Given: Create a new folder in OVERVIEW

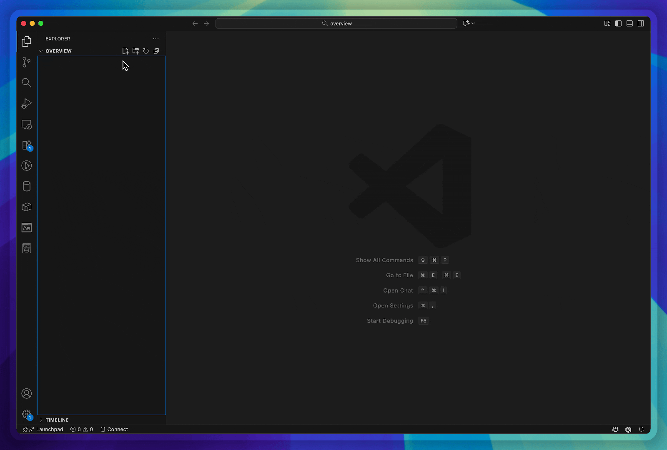Looking at the screenshot, I should point(136,51).
